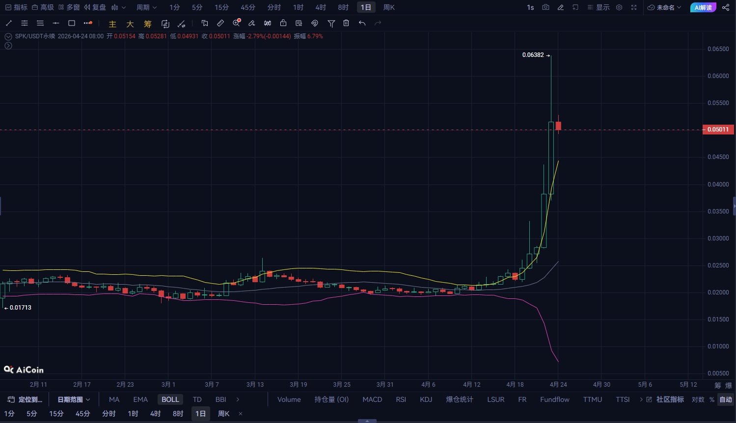Click the note/annotation edit icon in toolbar

[299, 23]
